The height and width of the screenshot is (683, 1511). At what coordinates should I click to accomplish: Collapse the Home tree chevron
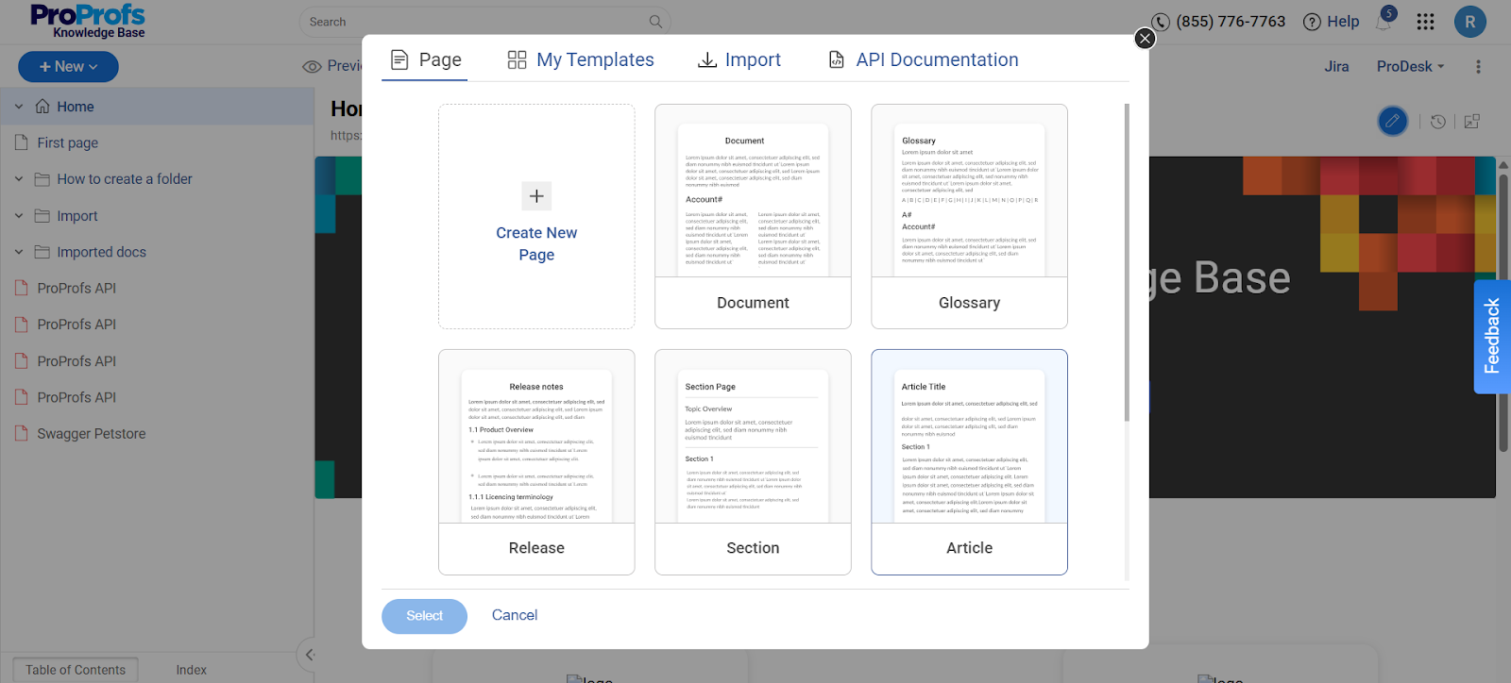(x=19, y=107)
